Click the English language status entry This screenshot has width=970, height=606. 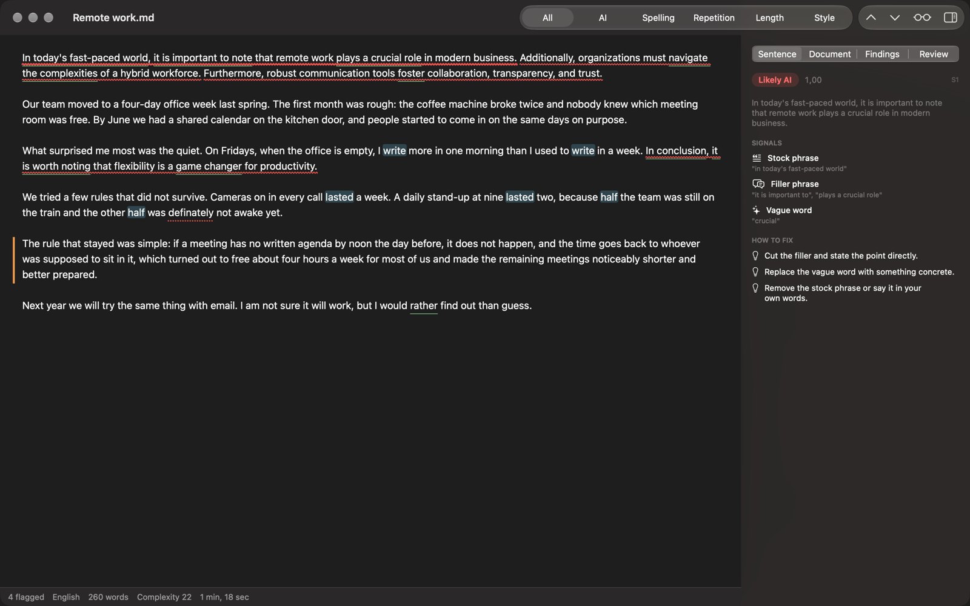pyautogui.click(x=66, y=597)
